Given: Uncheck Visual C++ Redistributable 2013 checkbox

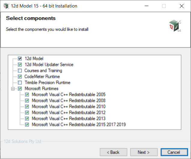Looking at the screenshot, I should [x=27, y=118].
